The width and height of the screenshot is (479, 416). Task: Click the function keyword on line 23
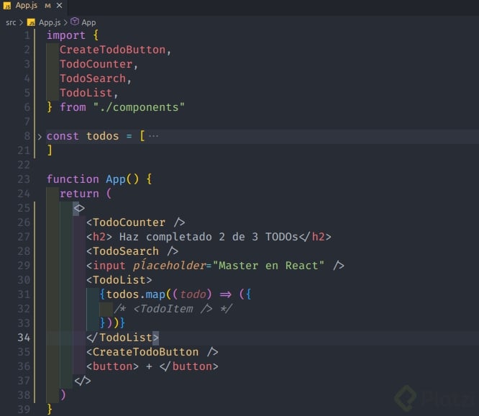coord(73,179)
